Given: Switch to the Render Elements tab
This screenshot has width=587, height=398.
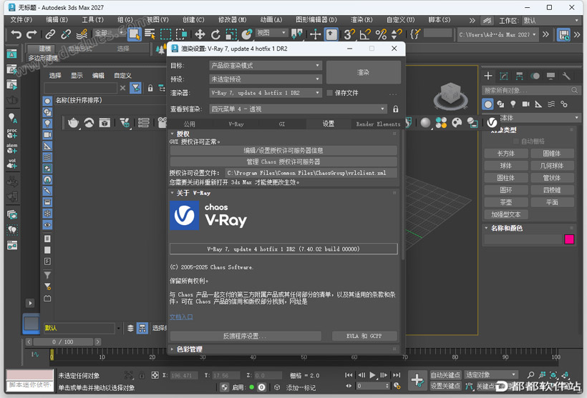Looking at the screenshot, I should (x=378, y=124).
